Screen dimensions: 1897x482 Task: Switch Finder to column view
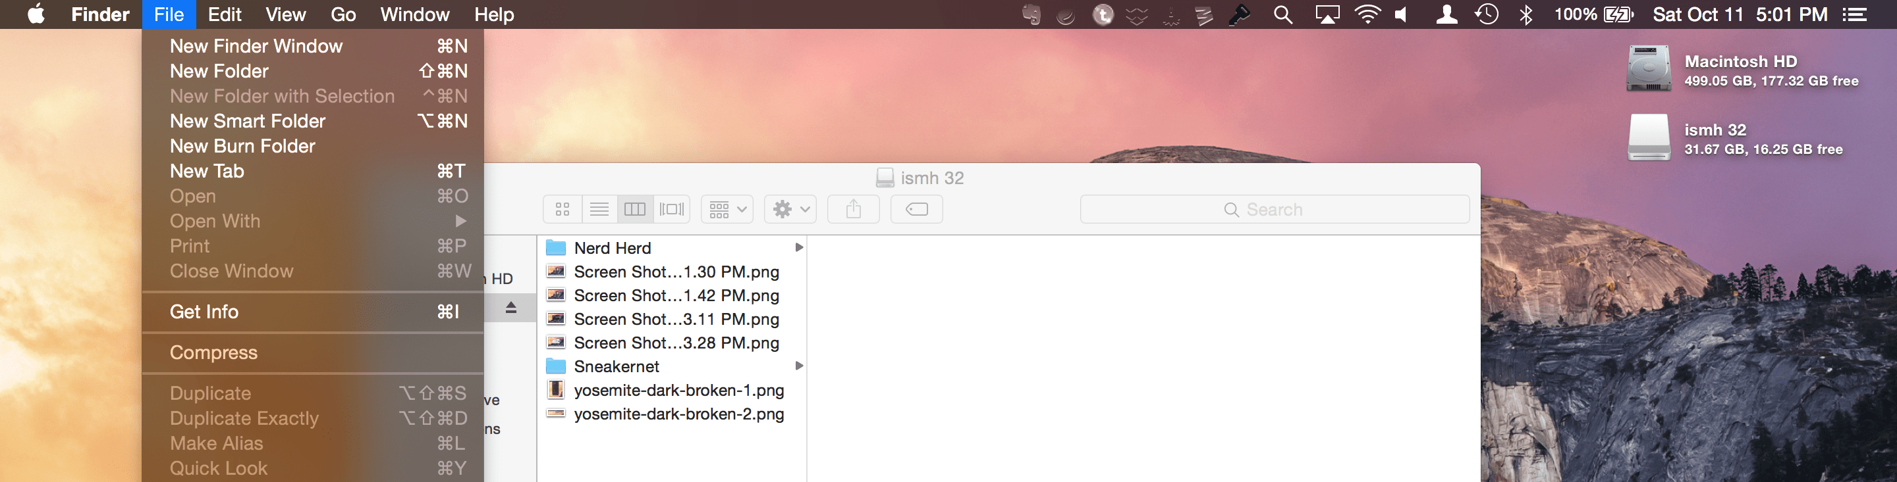pyautogui.click(x=635, y=209)
